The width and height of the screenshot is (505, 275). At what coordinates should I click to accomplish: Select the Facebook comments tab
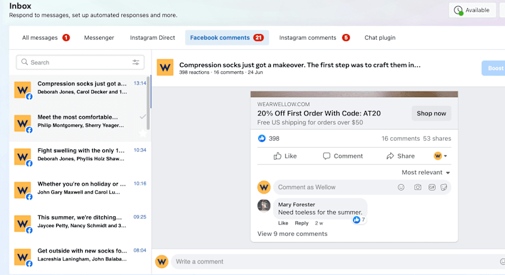click(227, 38)
